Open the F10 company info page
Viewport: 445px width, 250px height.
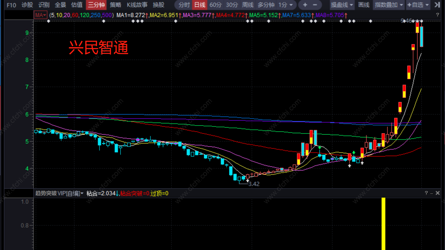coord(12,5)
